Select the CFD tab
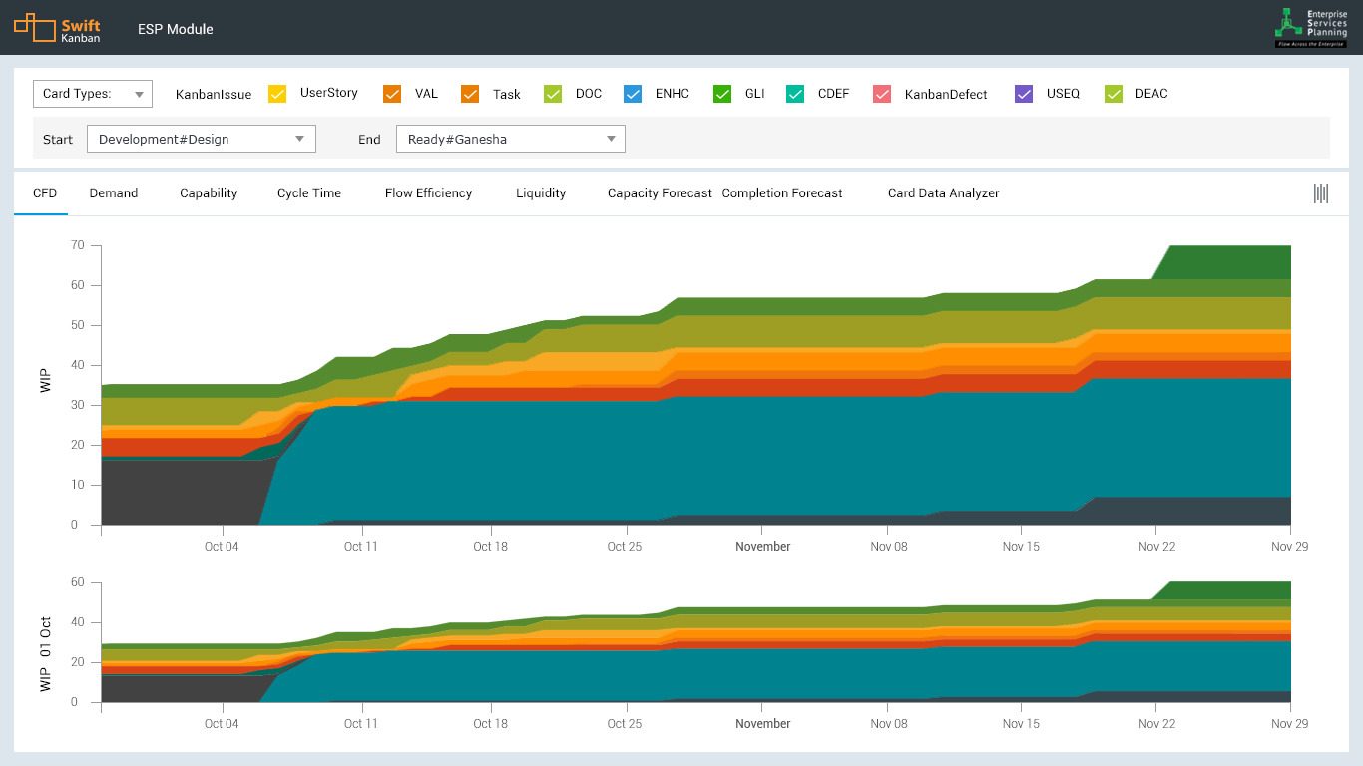Viewport: 1363px width, 766px height. coord(45,193)
